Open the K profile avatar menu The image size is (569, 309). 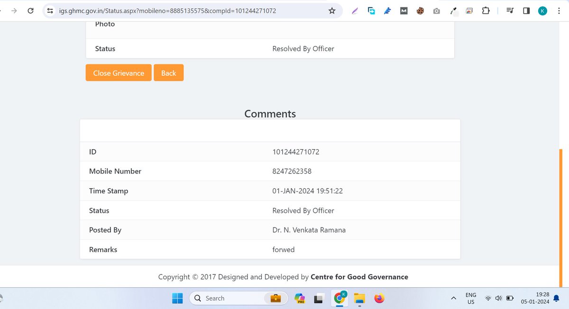(542, 11)
